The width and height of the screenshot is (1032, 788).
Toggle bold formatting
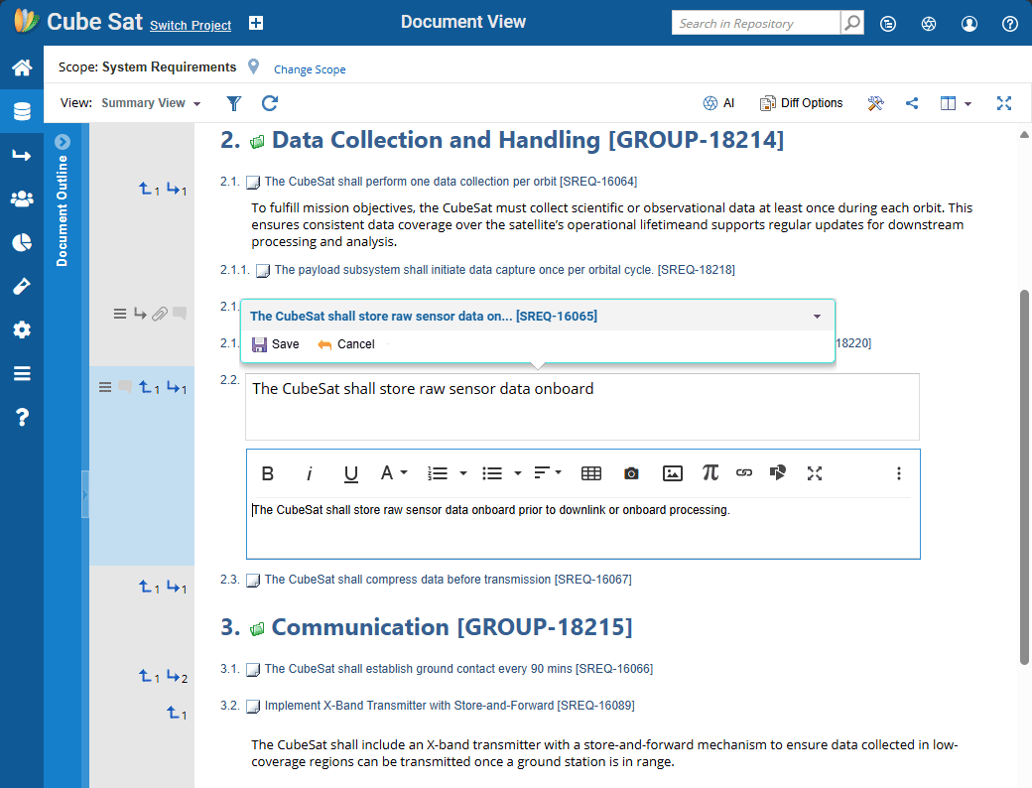(267, 473)
